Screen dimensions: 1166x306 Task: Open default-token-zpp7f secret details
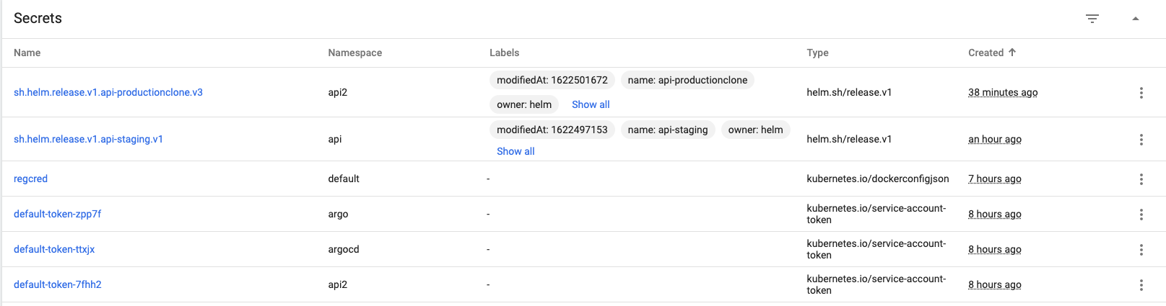point(57,214)
